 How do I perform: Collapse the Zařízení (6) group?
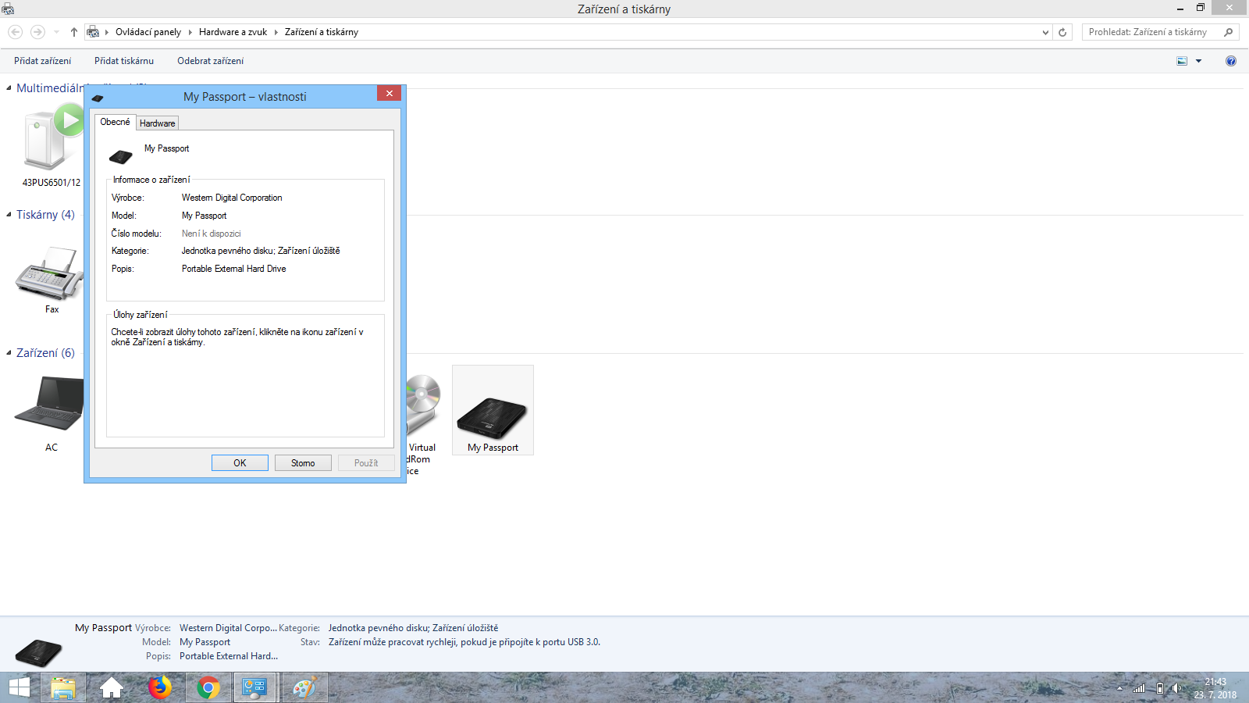click(x=9, y=353)
